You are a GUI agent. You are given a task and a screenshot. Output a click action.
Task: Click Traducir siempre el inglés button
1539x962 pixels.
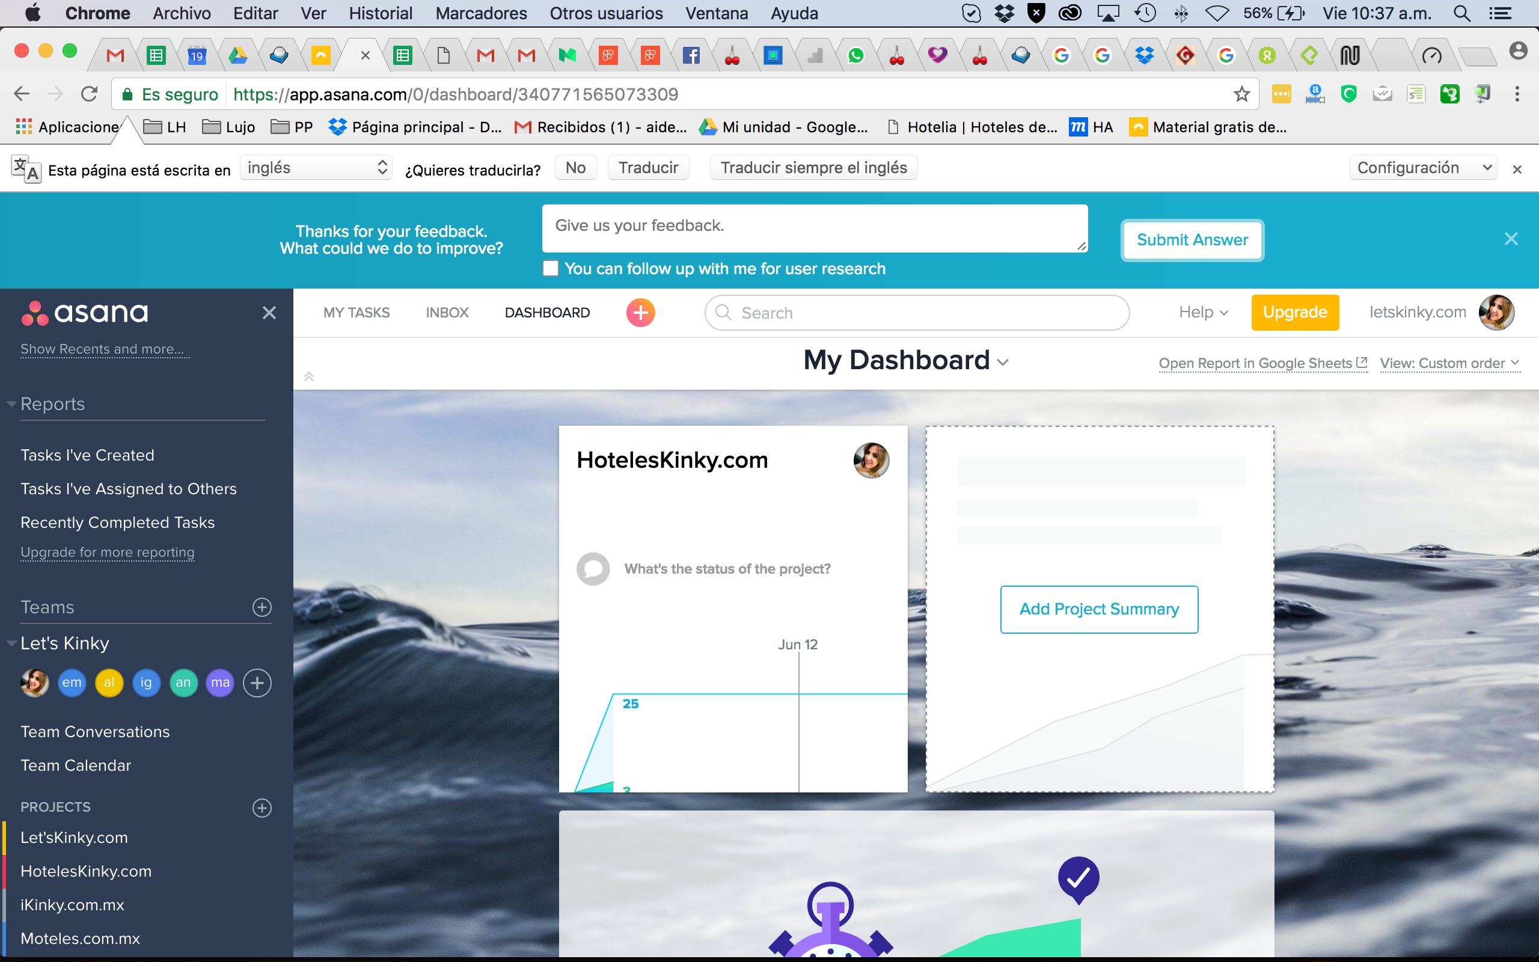[x=813, y=167]
